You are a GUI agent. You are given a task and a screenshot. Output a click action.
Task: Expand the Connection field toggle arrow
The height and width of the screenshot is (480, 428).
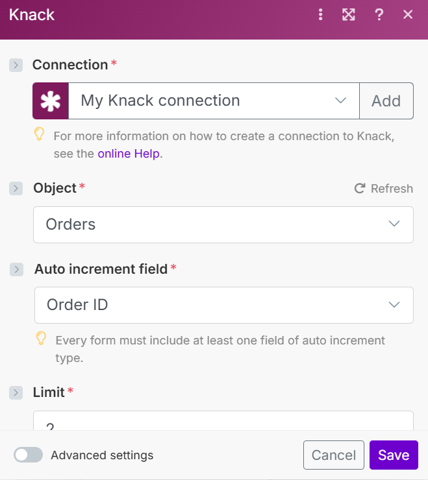[x=16, y=65]
